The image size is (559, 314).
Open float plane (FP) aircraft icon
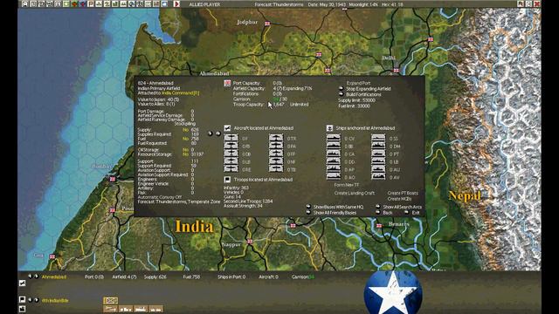[x=276, y=154]
